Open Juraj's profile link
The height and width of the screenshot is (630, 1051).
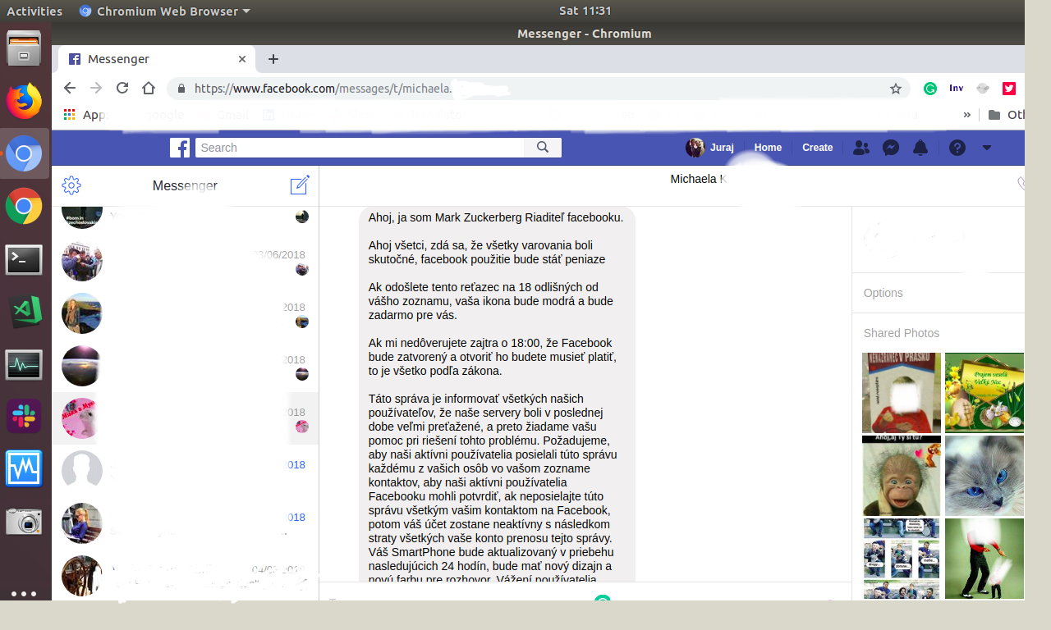click(712, 148)
